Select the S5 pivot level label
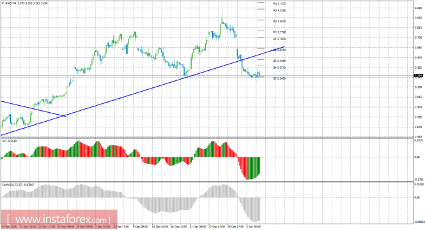 coord(279,78)
